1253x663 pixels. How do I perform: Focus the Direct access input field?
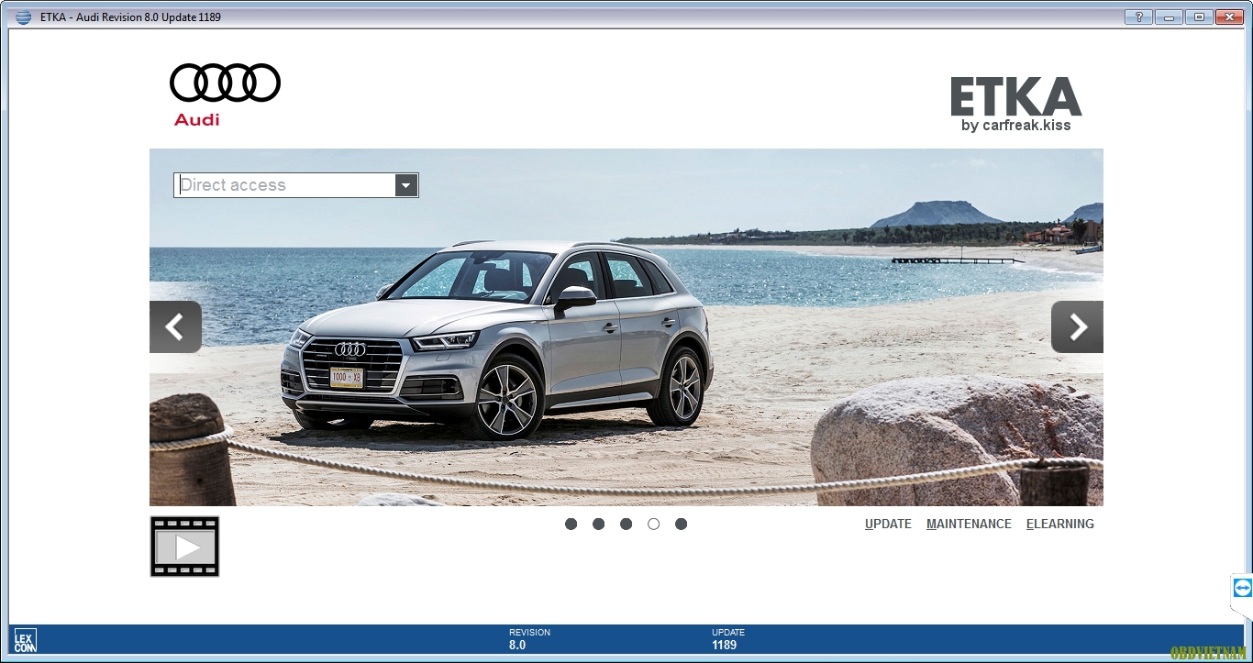[x=285, y=185]
